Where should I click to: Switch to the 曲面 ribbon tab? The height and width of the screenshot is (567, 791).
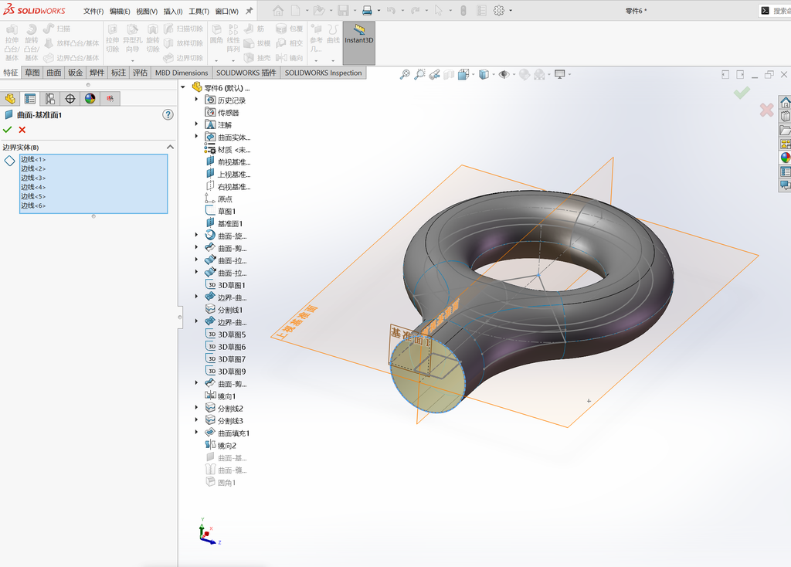[54, 73]
